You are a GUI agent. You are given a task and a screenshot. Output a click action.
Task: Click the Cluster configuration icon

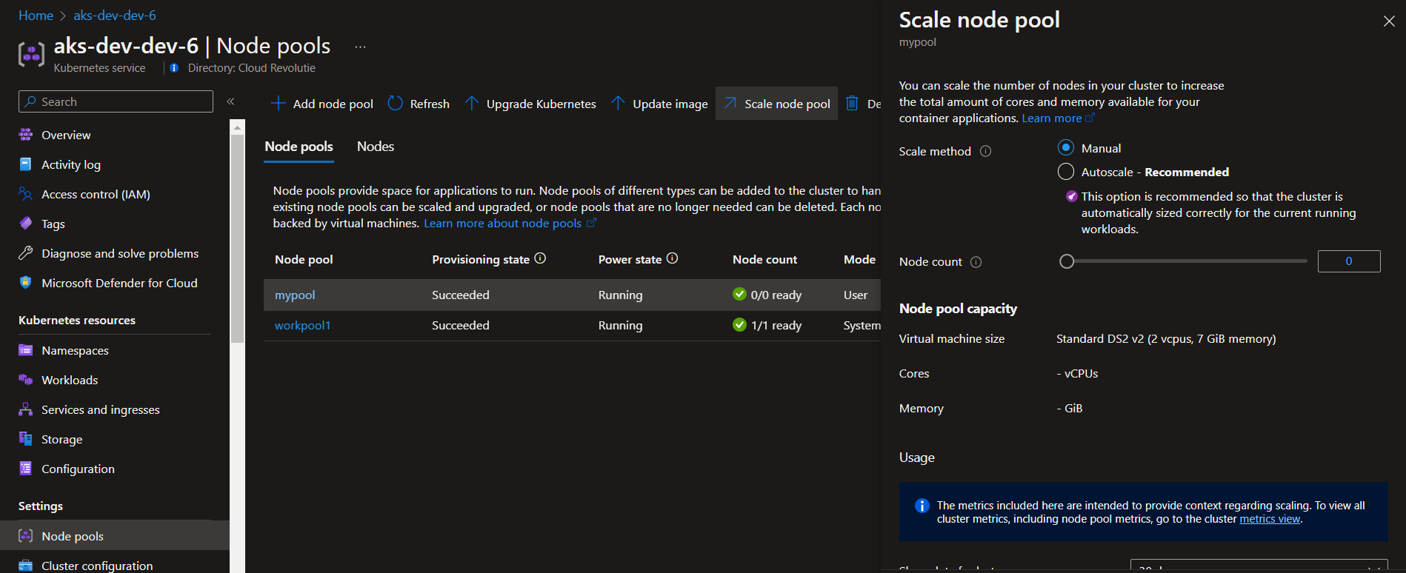click(26, 566)
